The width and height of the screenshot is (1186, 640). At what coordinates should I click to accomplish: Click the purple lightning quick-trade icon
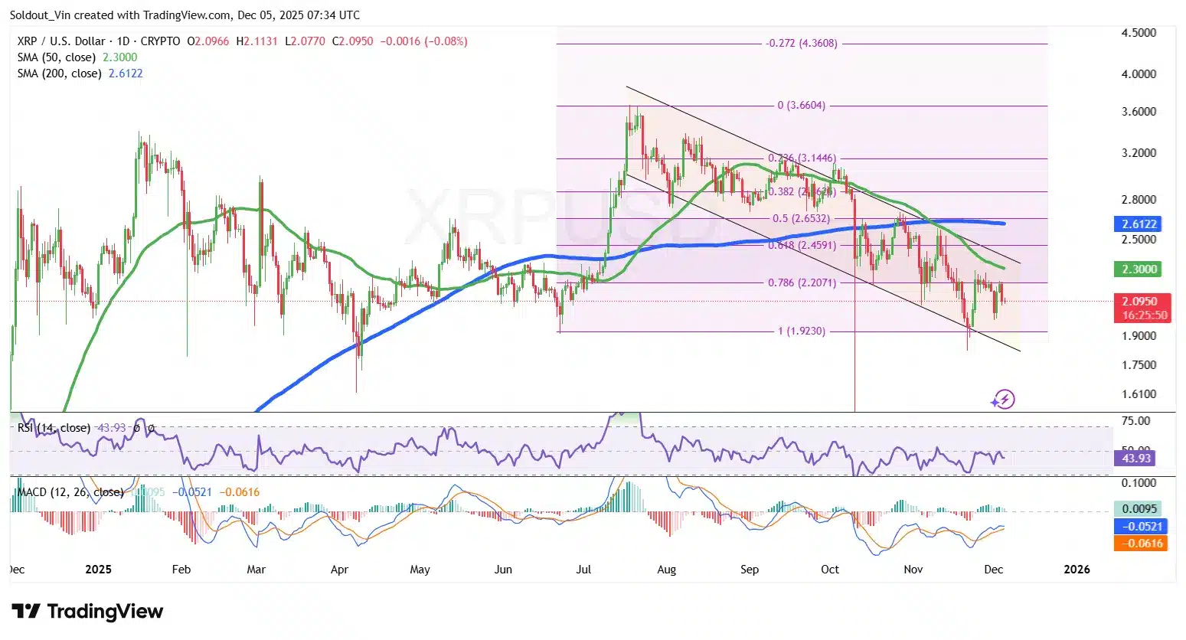(1003, 399)
